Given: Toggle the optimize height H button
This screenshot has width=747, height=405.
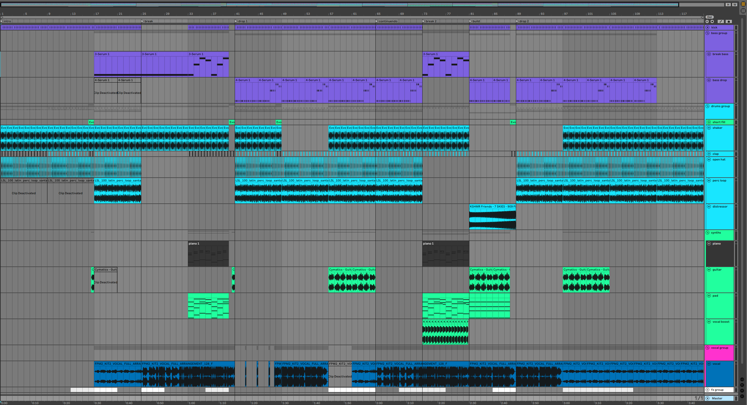Looking at the screenshot, I should pyautogui.click(x=728, y=4).
